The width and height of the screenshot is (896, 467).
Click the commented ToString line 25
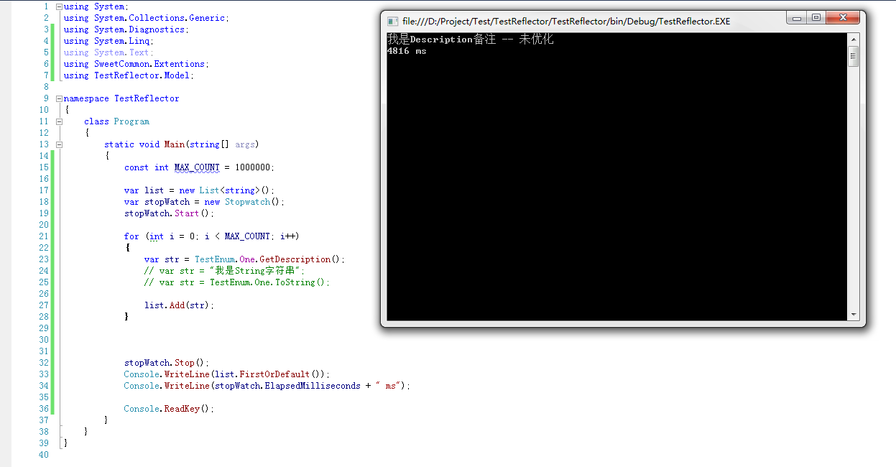click(237, 282)
